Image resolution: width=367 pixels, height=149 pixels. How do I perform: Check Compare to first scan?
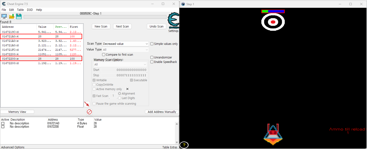click(104, 54)
